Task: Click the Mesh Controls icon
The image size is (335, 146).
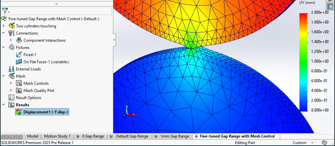Action: (19, 83)
